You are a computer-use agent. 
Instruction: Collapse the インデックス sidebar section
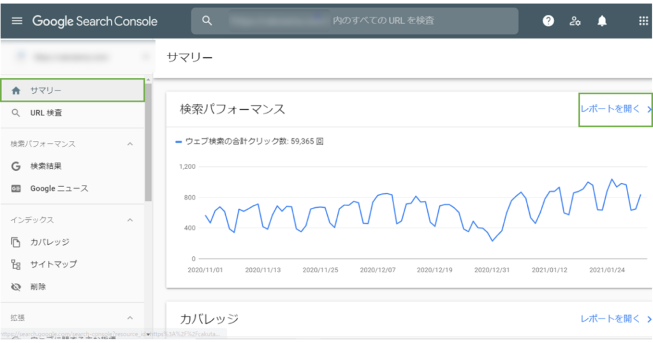(130, 220)
